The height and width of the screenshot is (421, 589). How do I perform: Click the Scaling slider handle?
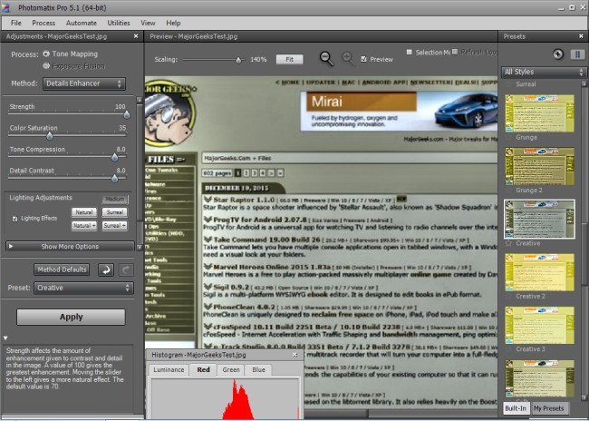[x=238, y=60]
